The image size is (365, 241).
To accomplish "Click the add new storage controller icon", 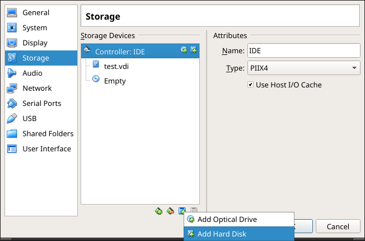I will tap(158, 211).
